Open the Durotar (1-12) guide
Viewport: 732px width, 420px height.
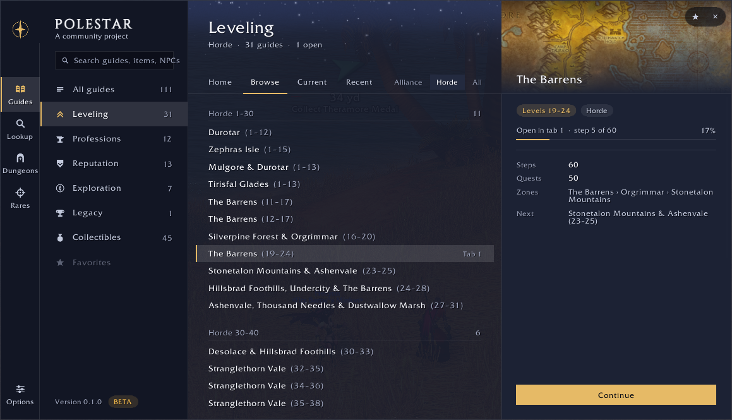[x=344, y=133]
